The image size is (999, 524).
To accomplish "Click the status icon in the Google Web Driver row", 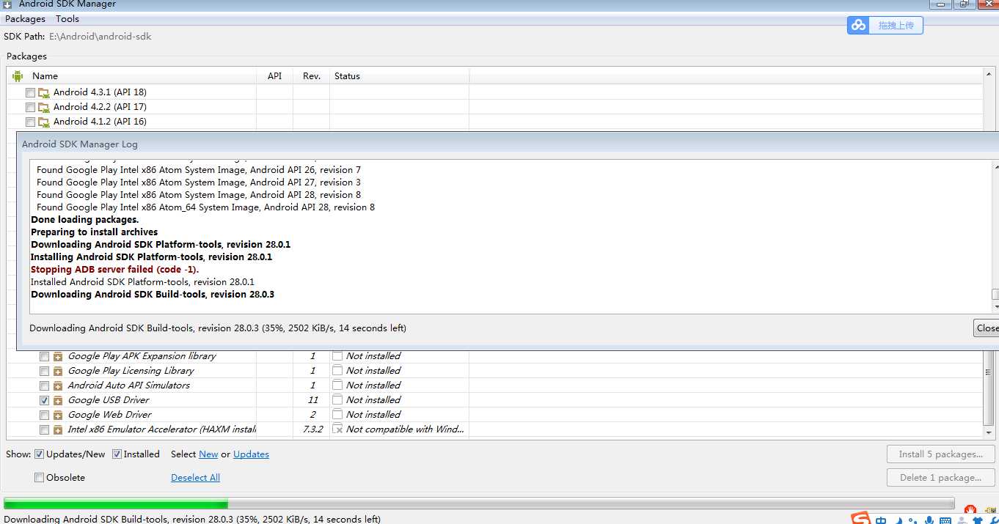I will (337, 414).
